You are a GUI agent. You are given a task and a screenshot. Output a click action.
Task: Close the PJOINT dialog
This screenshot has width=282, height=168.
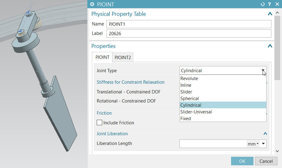(x=277, y=4)
